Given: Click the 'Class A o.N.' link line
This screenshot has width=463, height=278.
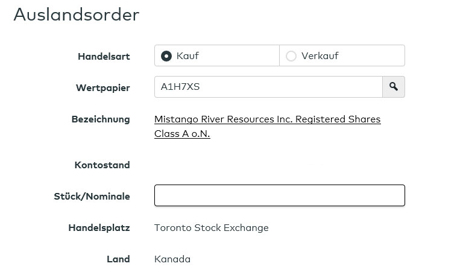Looking at the screenshot, I should [x=182, y=134].
